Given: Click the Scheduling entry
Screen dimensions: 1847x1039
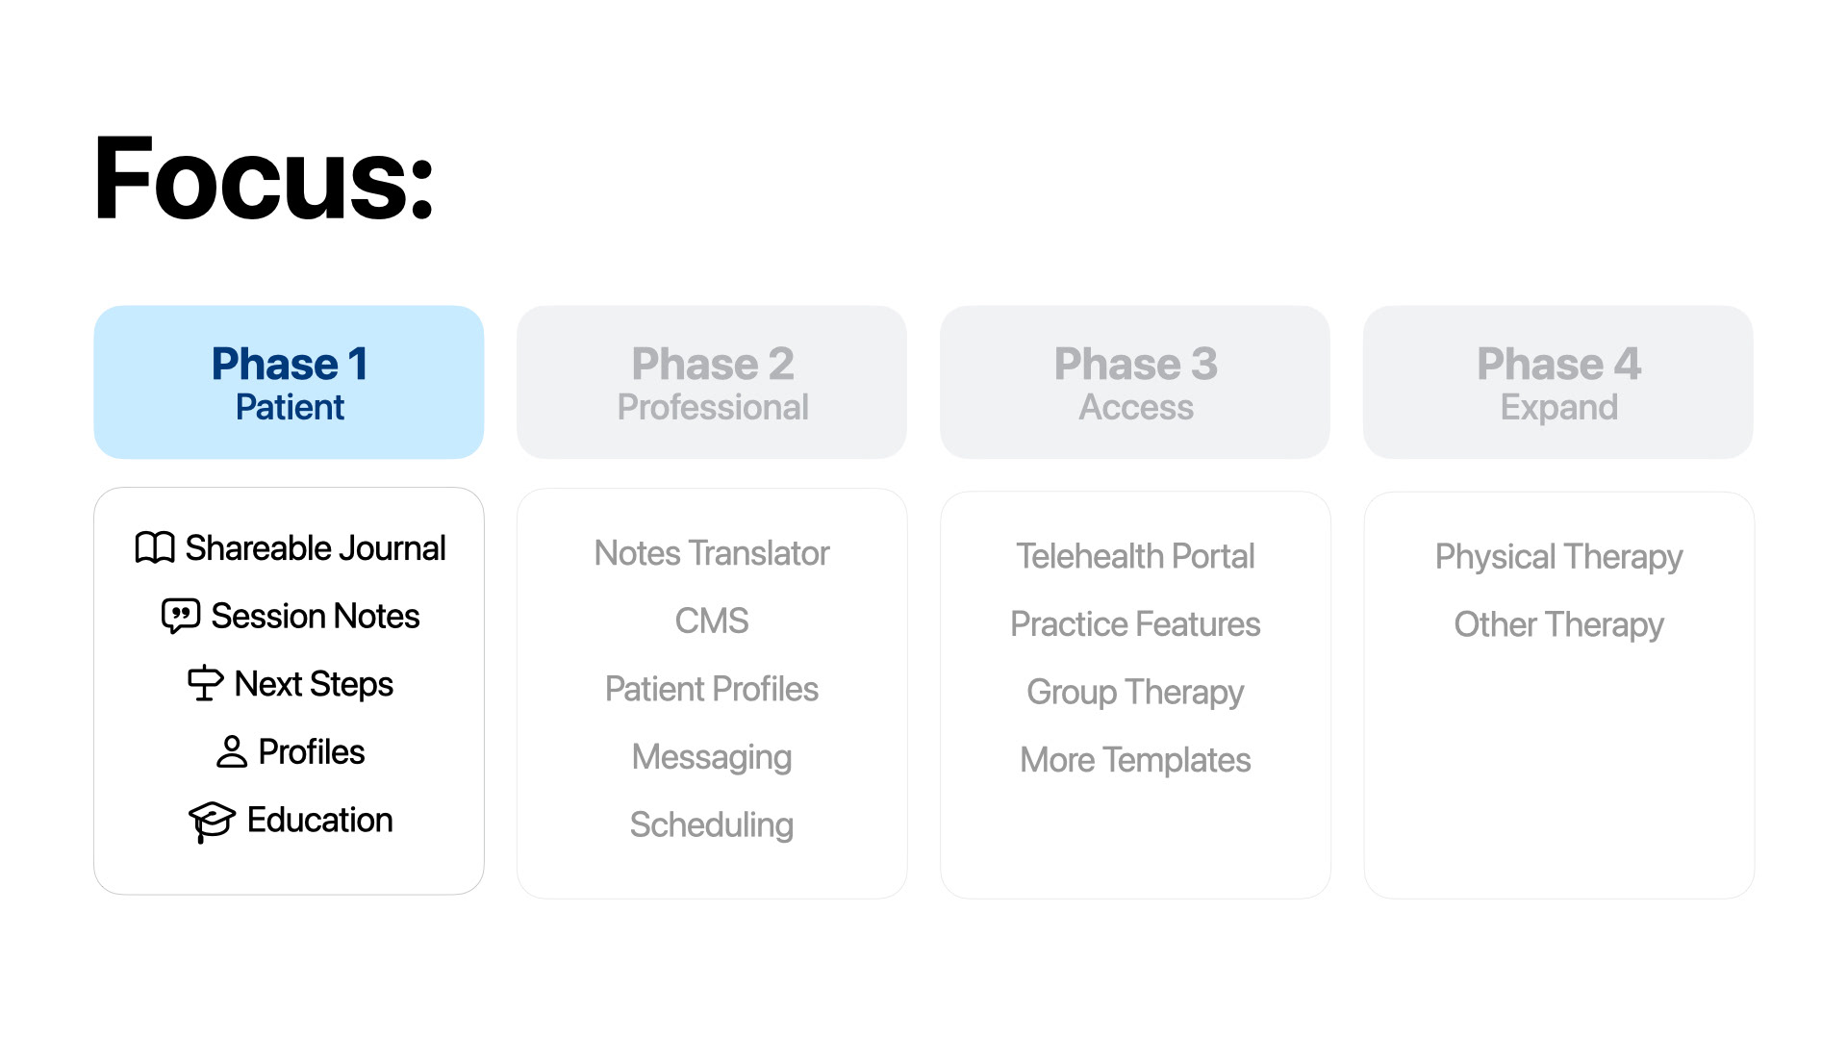Looking at the screenshot, I should [x=712, y=825].
